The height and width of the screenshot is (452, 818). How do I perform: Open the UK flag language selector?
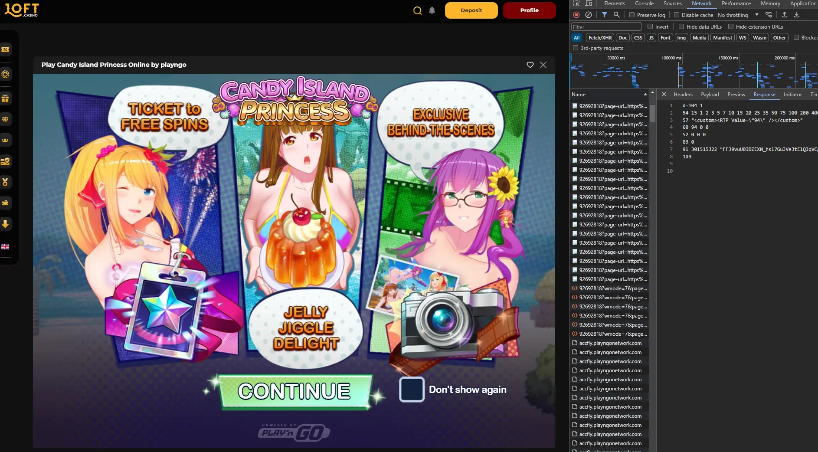(x=5, y=247)
